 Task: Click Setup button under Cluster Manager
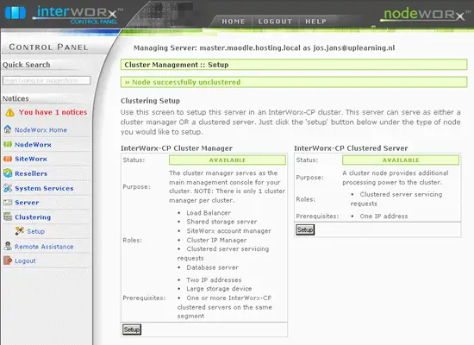click(132, 329)
